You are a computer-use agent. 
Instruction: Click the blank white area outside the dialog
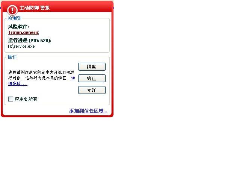coord(169,87)
